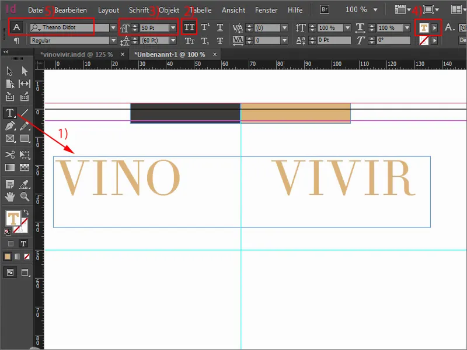Select the Gradient Swatch tool

[10, 167]
